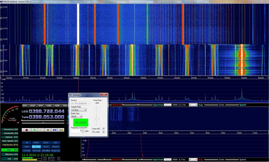Screen dimensions: 269x162
Task: Pause playback with the yellow pause icon
Action: [x=41, y=130]
